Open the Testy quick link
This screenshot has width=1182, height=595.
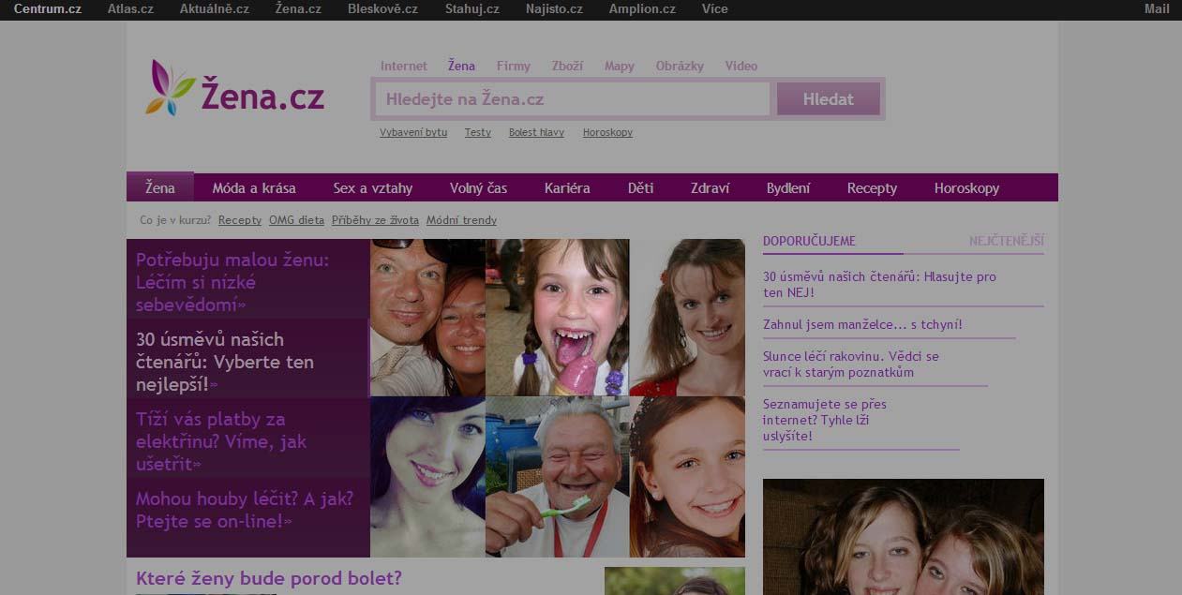pyautogui.click(x=478, y=133)
